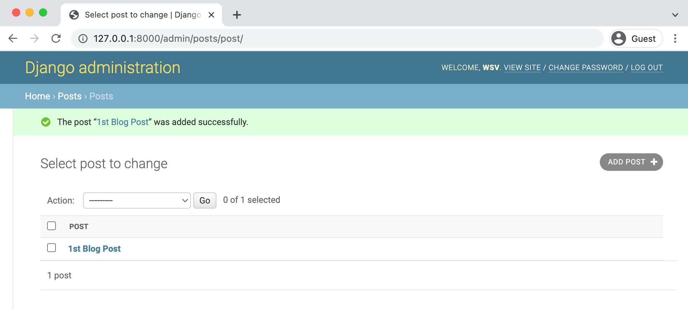Open the Django administration home link
The image size is (688, 310).
103,67
